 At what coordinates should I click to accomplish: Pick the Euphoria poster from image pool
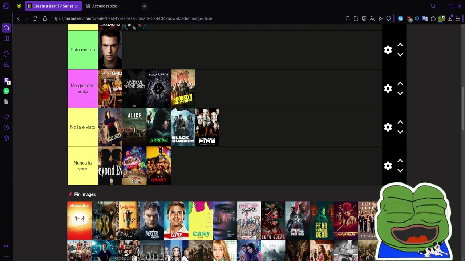225,220
